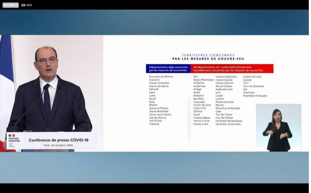Image resolution: width=311 pixels, height=193 pixels.
Task: Click the French flag behind the speaker
Action: pyautogui.click(x=6, y=73)
